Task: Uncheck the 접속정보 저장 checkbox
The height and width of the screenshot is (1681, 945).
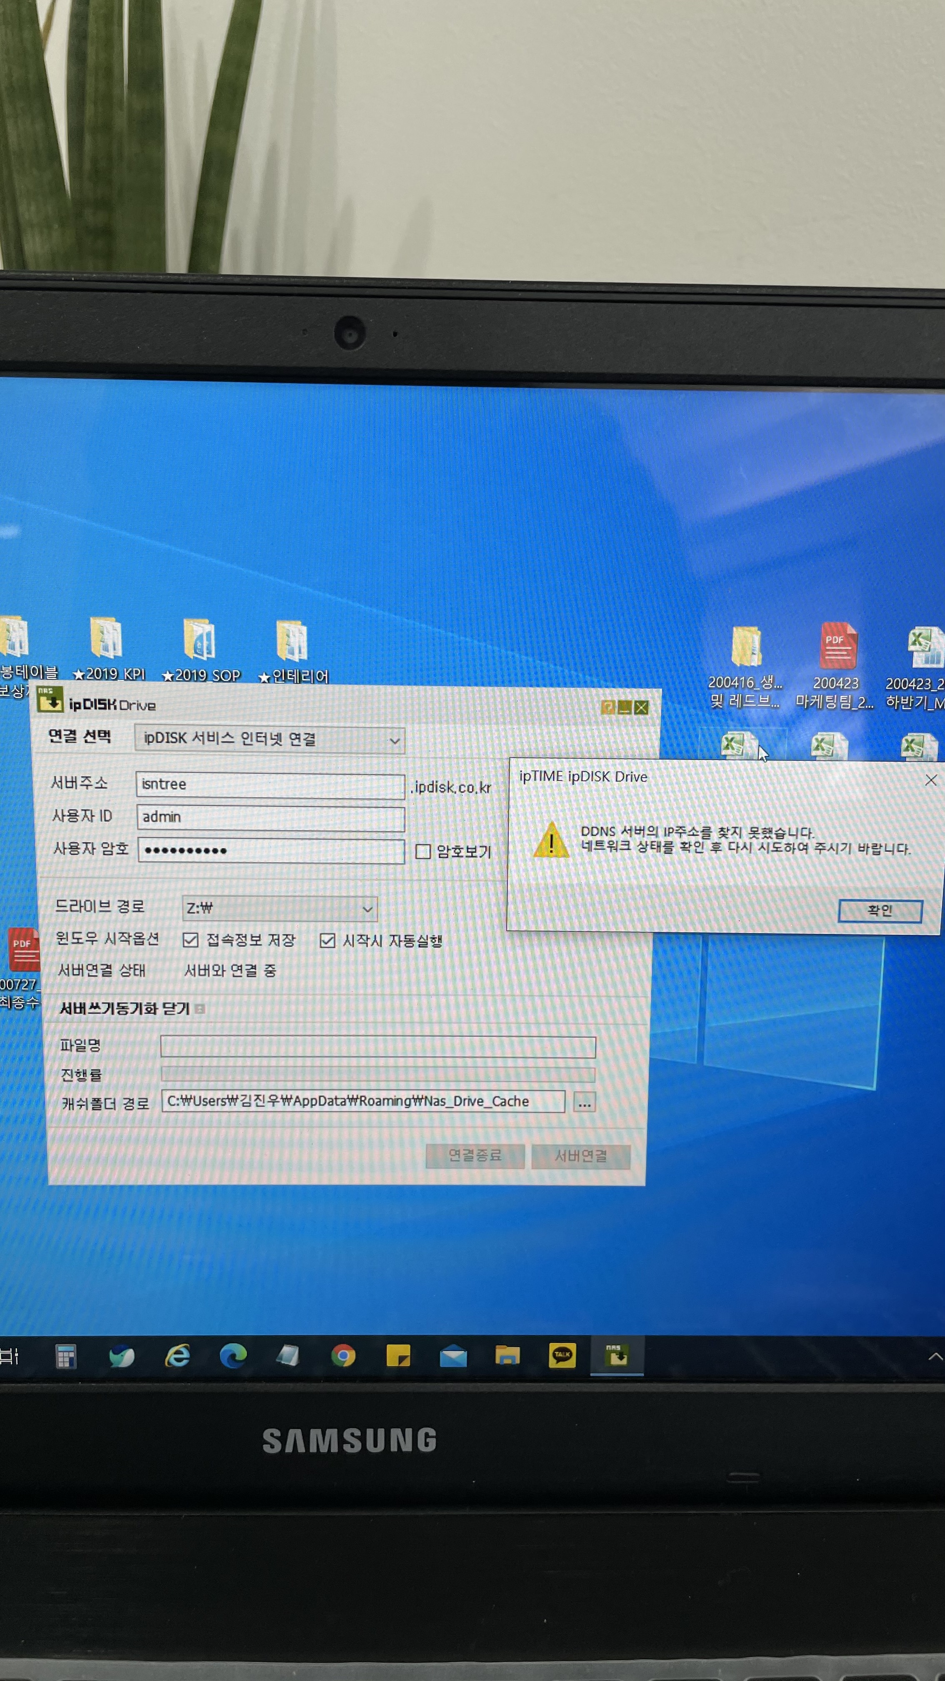Action: point(190,940)
